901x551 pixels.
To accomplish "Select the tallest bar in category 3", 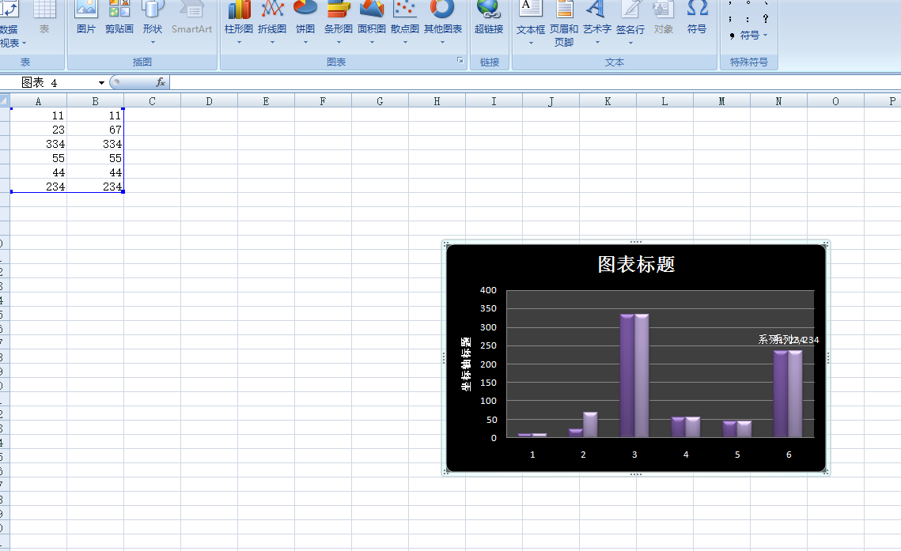I will pyautogui.click(x=627, y=376).
